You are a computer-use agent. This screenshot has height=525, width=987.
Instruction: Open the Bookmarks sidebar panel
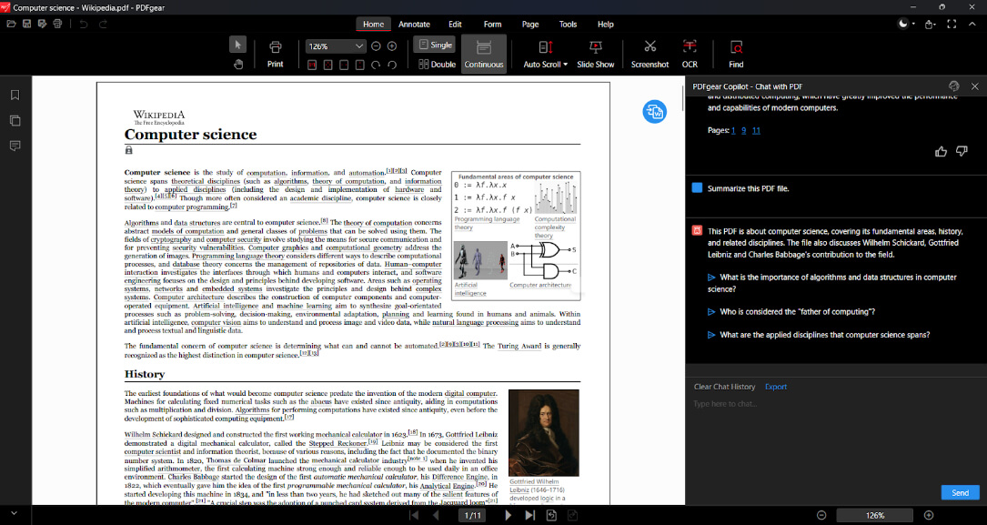[15, 95]
